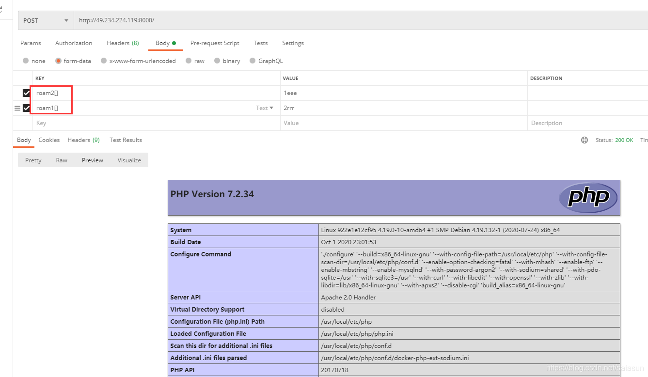Click the empty Key placeholder field
The image size is (648, 377).
coord(156,123)
